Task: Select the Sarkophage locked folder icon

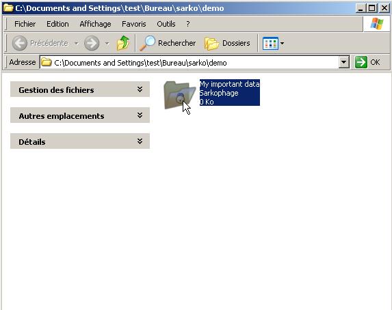Action: (x=179, y=95)
